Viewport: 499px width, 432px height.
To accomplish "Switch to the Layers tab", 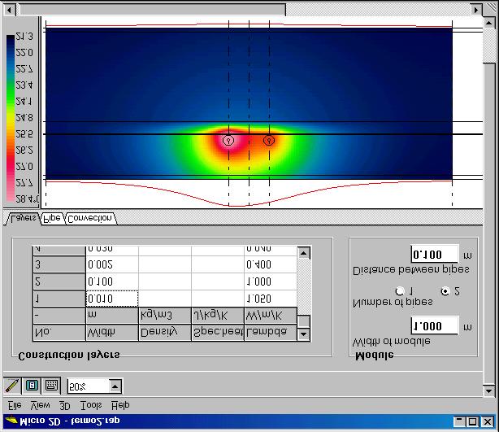I will coord(22,219).
